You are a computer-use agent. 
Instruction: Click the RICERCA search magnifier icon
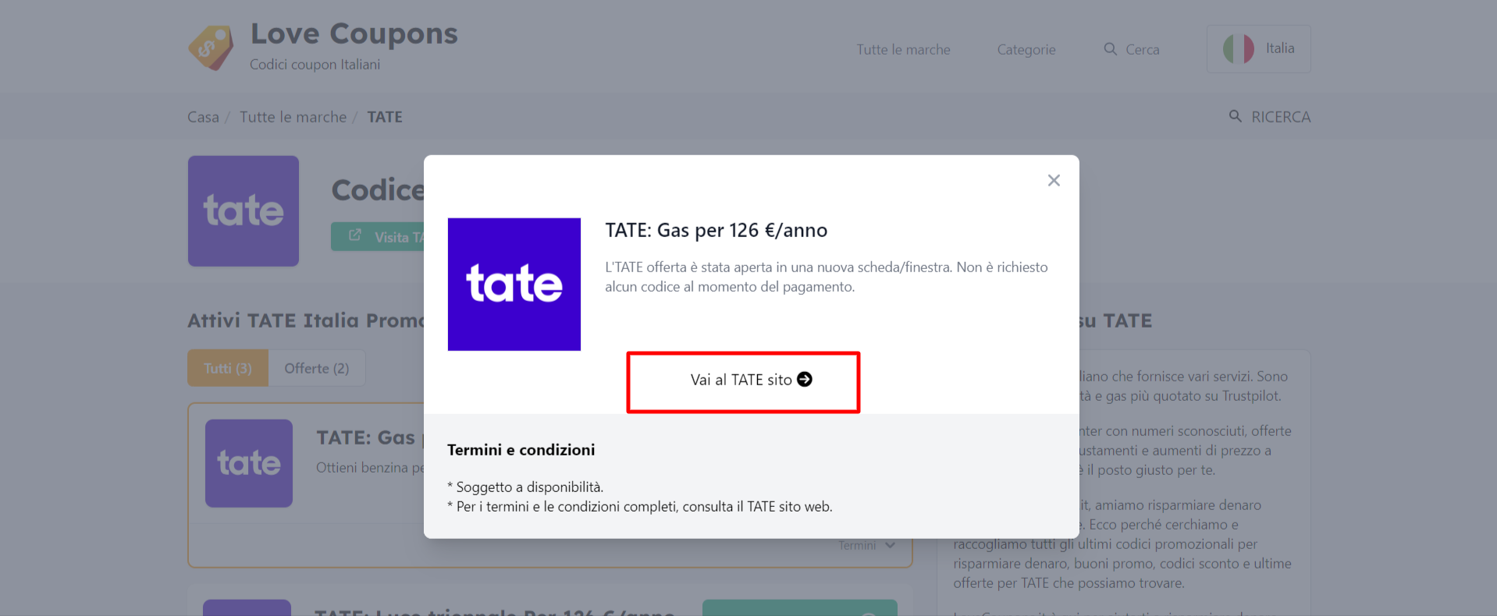point(1236,116)
